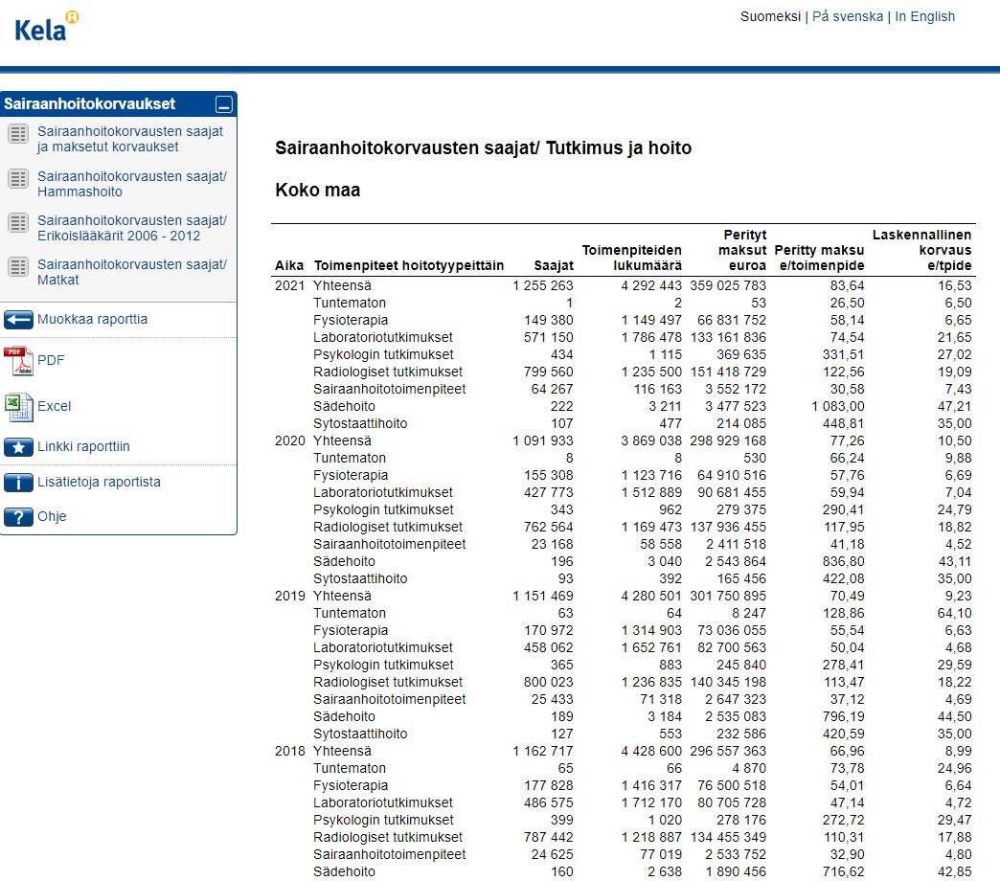Click Suomeksi language text
Screen dimensions: 1000x881
click(770, 16)
